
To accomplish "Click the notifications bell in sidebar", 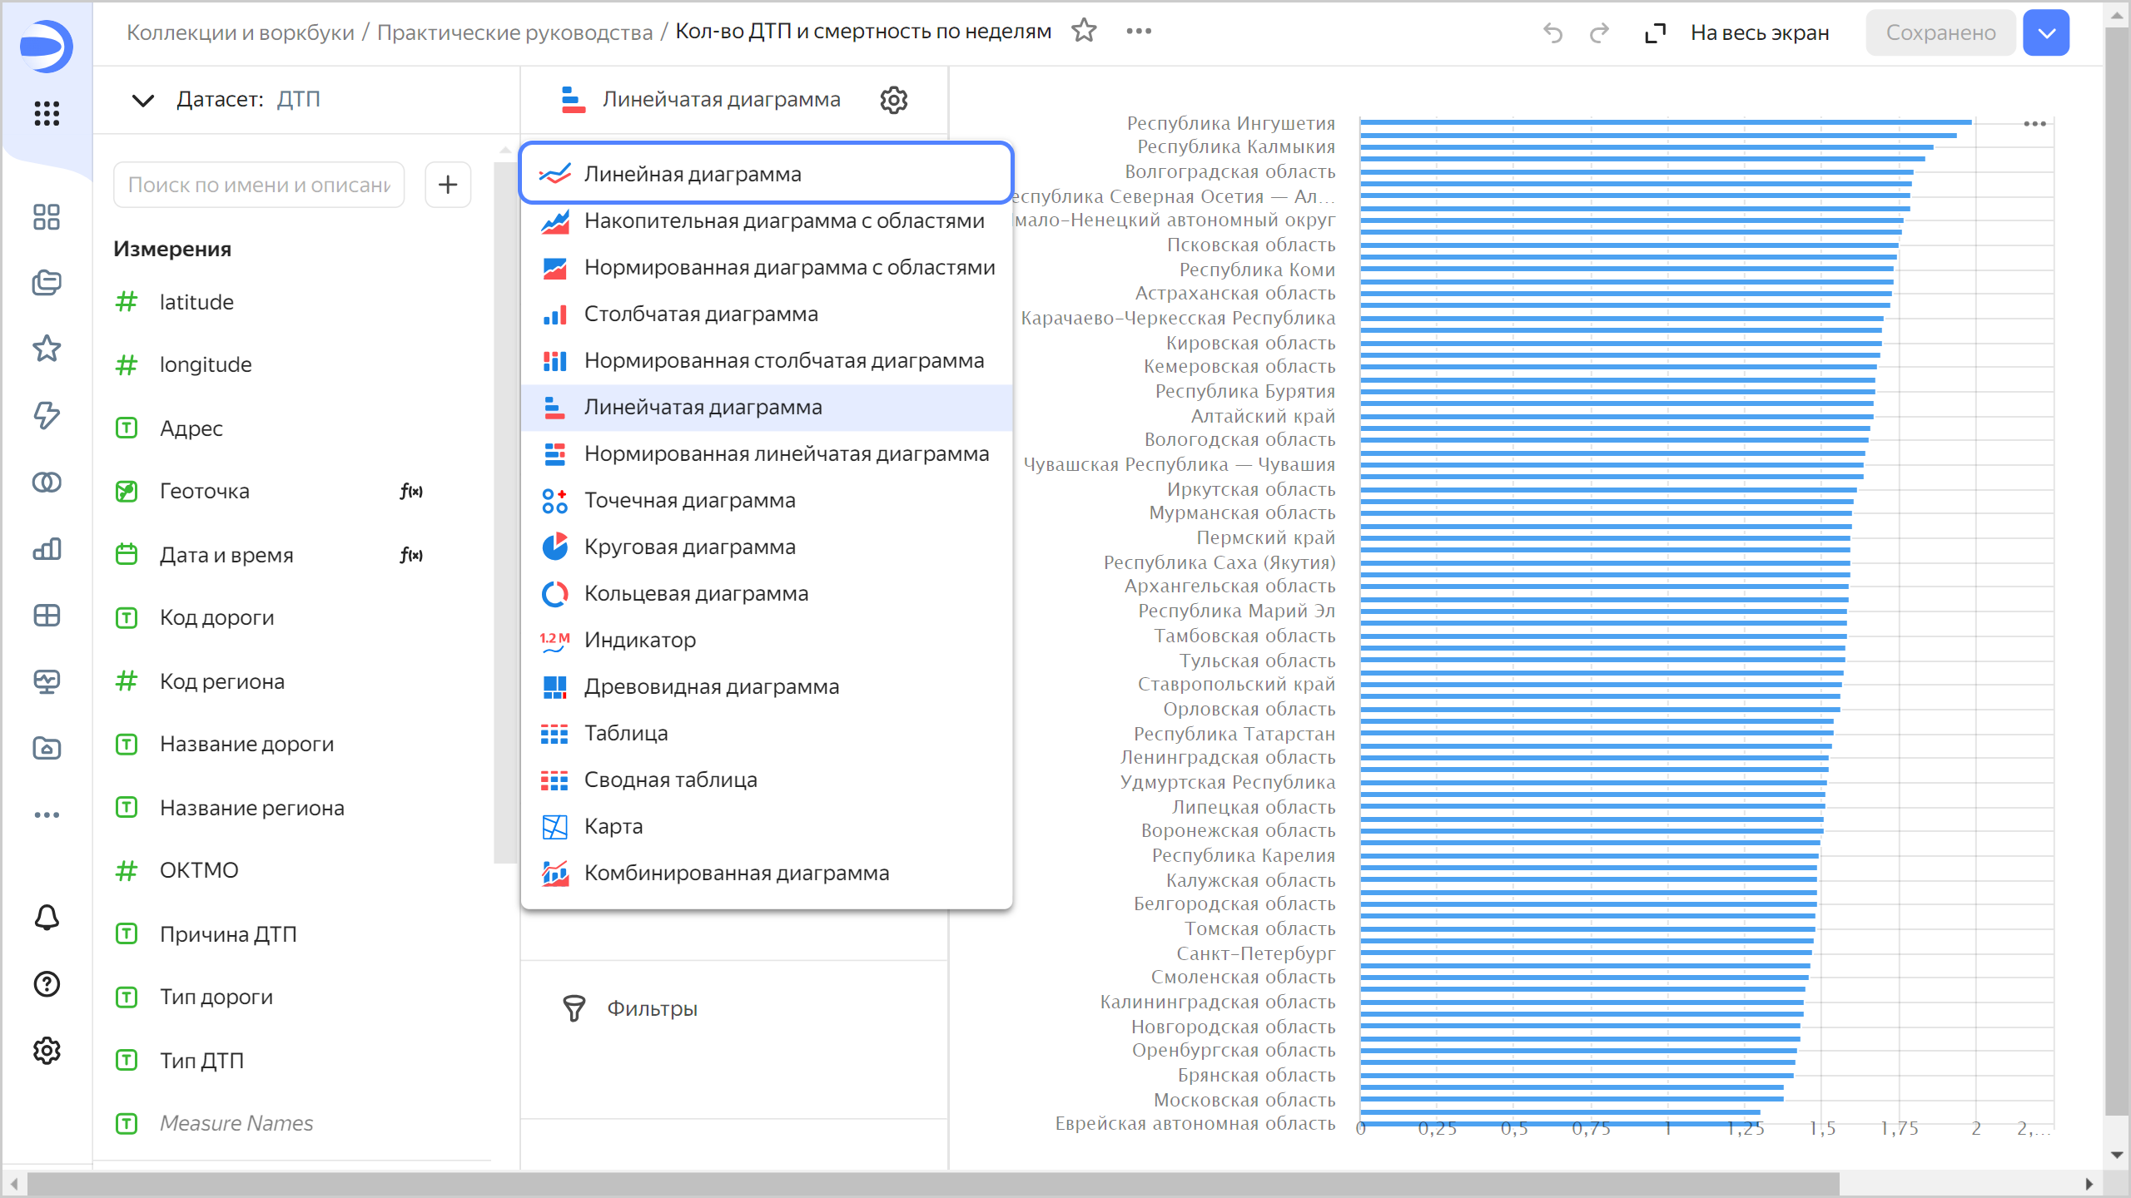I will coord(47,918).
